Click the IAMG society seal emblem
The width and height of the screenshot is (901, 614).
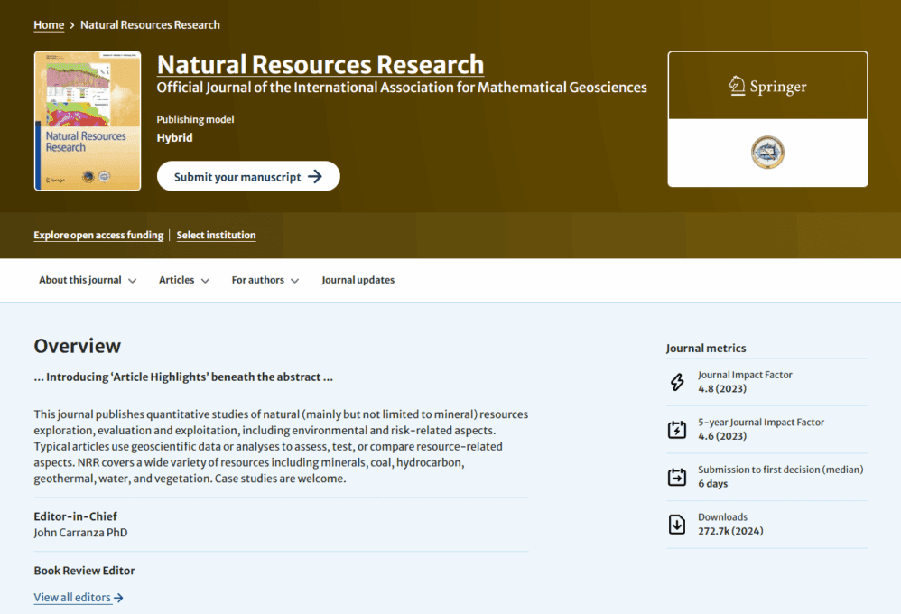(x=767, y=152)
